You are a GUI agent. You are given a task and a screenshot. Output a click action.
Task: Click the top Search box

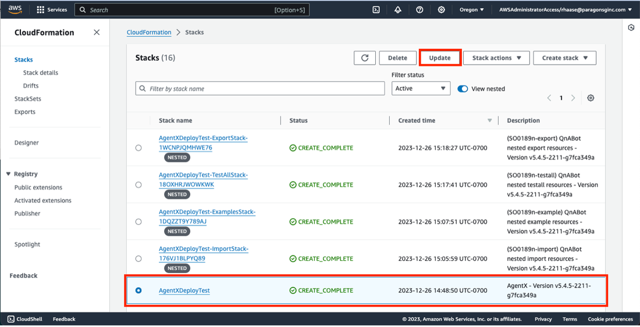point(192,10)
